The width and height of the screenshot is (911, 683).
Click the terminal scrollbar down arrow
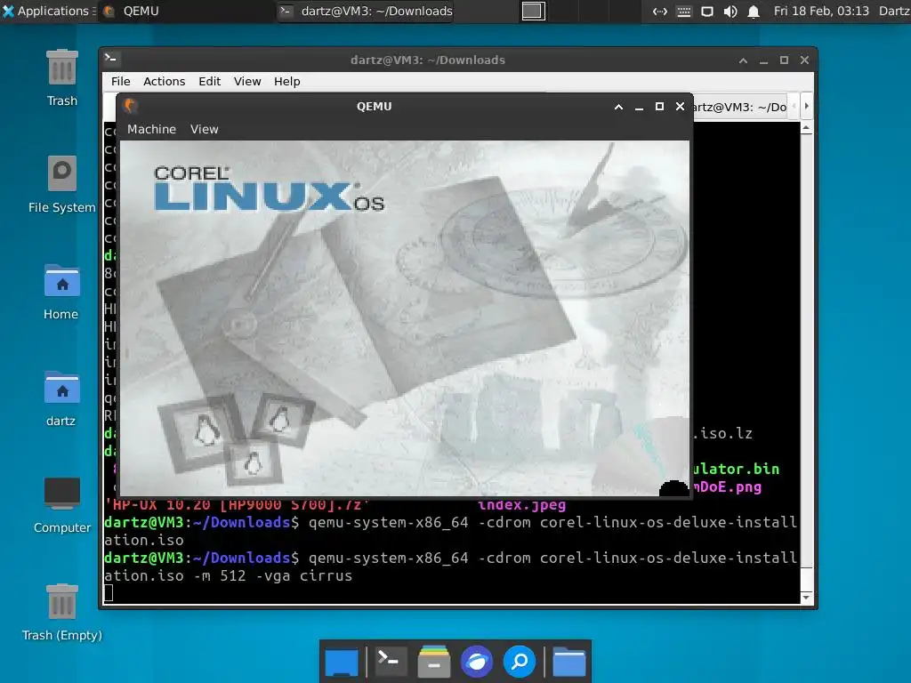click(x=806, y=598)
